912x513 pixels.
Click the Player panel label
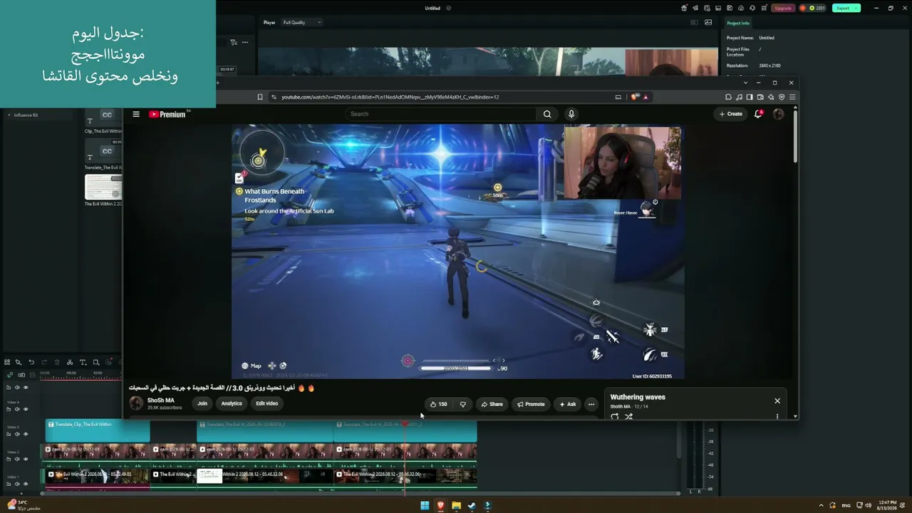coord(269,22)
